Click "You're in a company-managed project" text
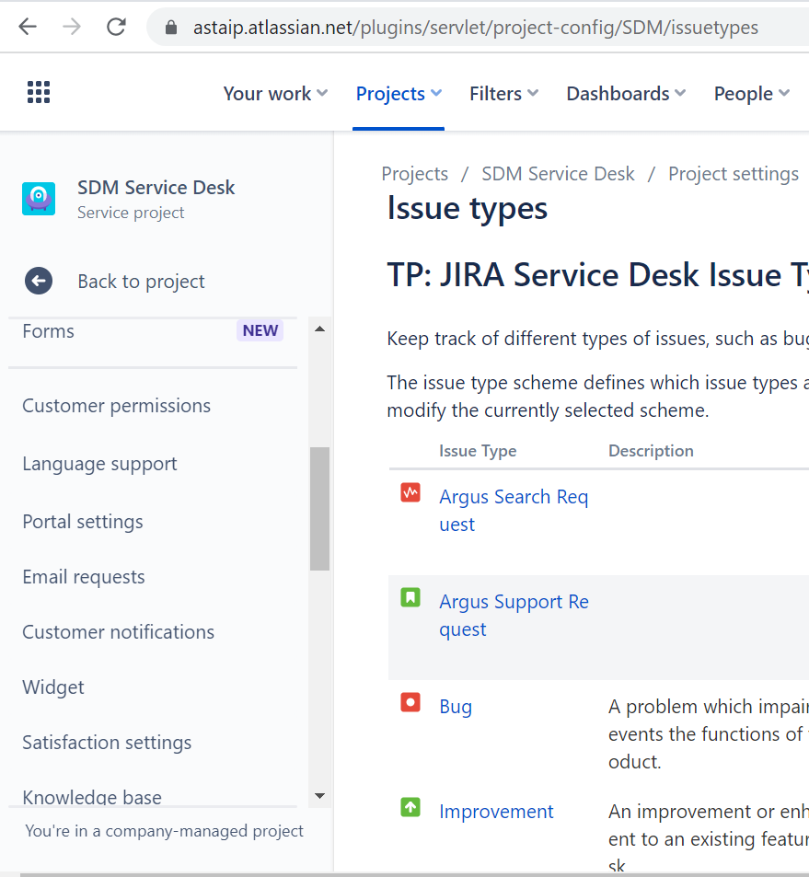Image resolution: width=809 pixels, height=877 pixels. 164,831
